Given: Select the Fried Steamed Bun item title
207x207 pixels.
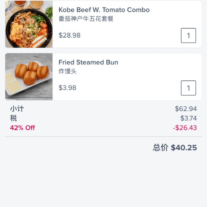Looking at the screenshot, I should [x=88, y=62].
